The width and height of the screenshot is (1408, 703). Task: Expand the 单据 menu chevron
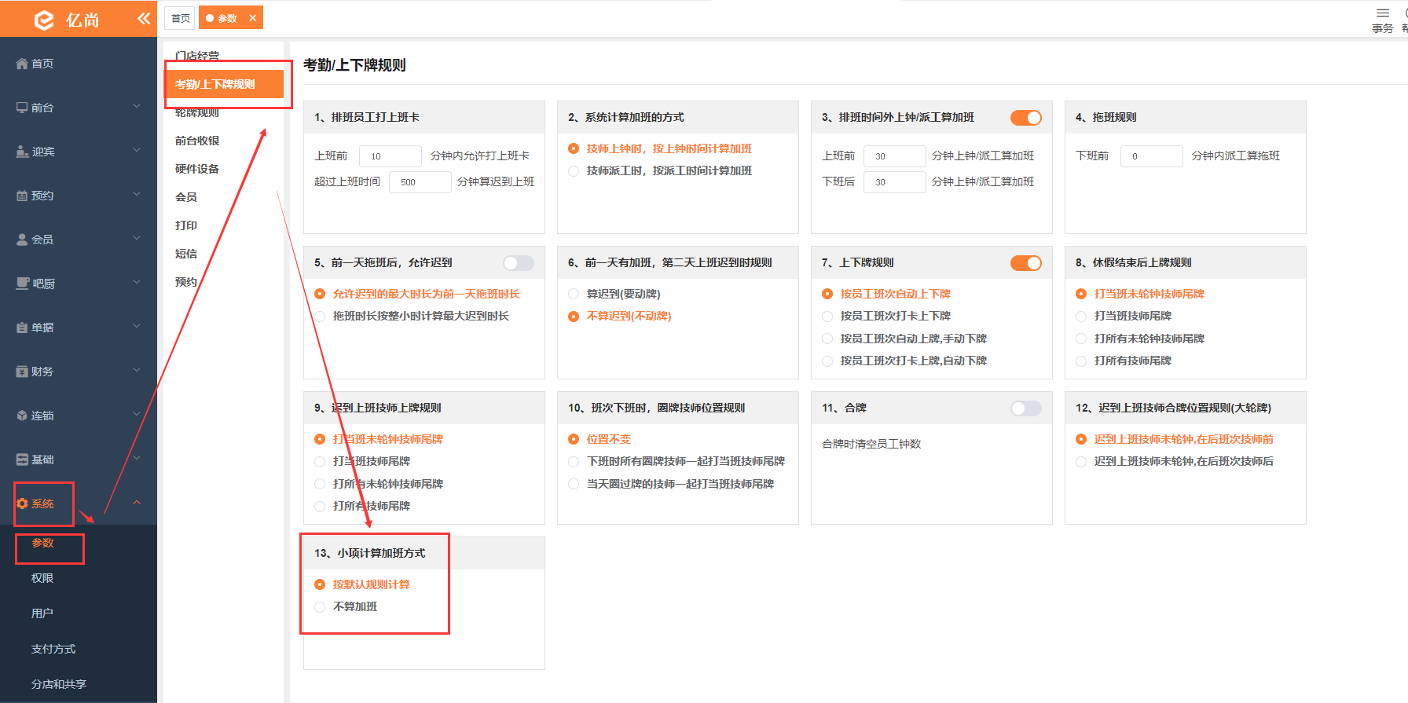tap(137, 327)
